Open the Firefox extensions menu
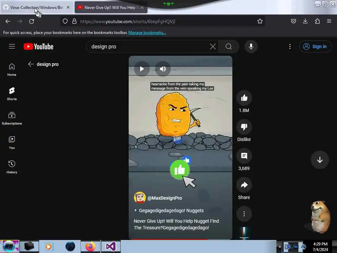Viewport: 337px width, 253px height. click(x=317, y=21)
